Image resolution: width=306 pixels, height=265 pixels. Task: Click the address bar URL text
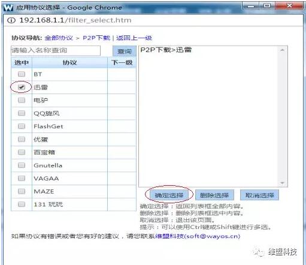point(75,20)
